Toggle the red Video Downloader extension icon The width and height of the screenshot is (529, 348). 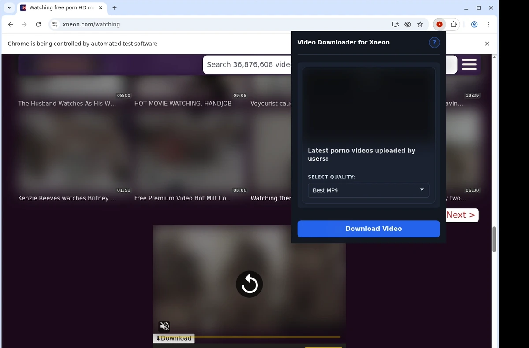440,24
